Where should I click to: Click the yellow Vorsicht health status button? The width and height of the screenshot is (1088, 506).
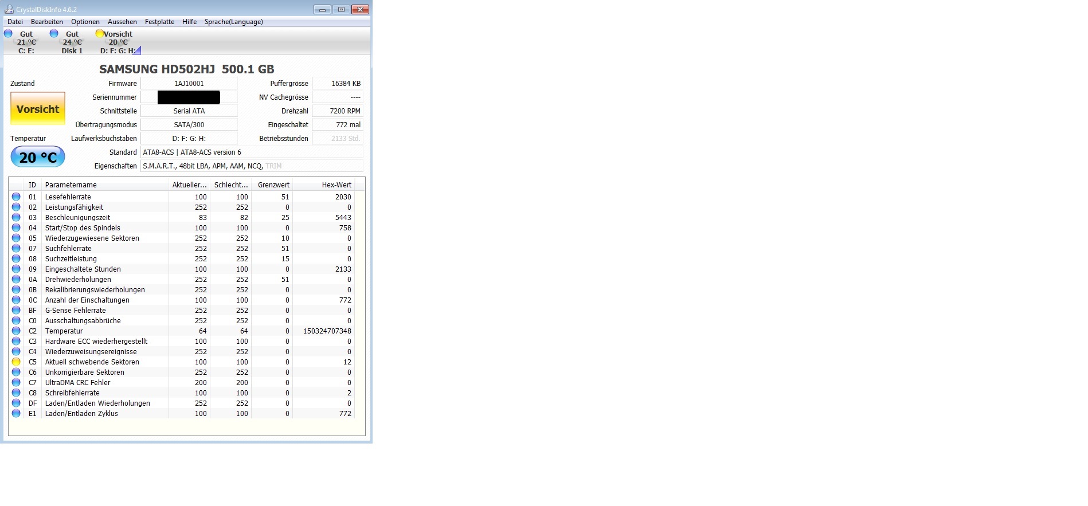coord(38,109)
